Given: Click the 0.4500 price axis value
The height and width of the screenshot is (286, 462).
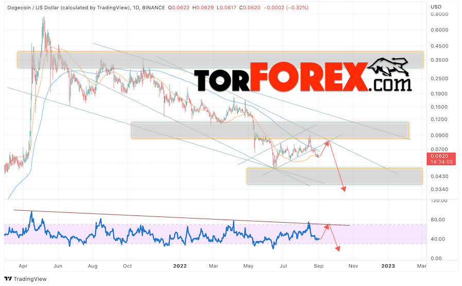Looking at the screenshot, I should (439, 46).
